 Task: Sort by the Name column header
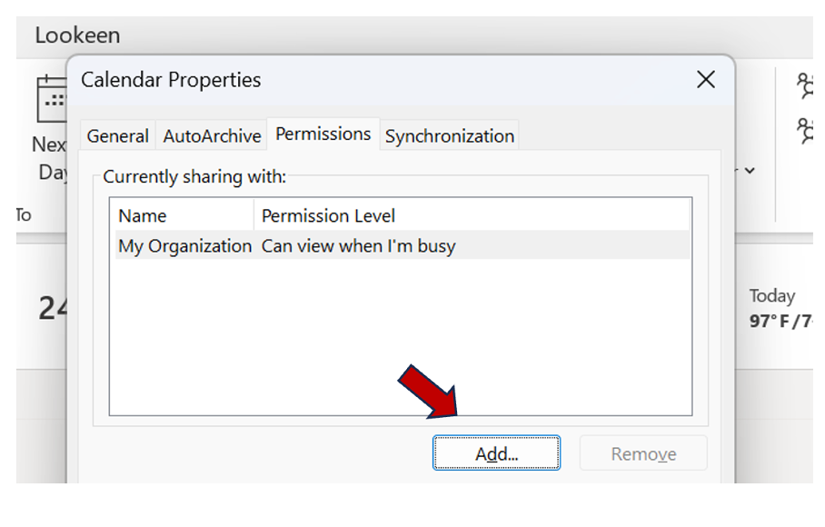[143, 216]
